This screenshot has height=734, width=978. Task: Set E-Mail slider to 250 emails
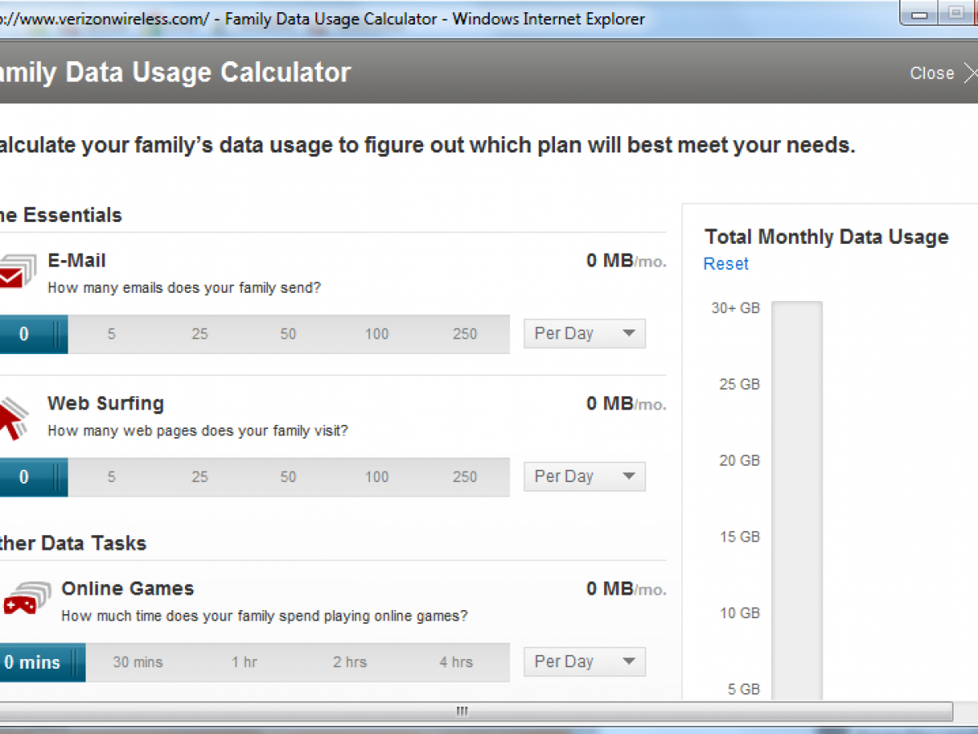pyautogui.click(x=465, y=334)
